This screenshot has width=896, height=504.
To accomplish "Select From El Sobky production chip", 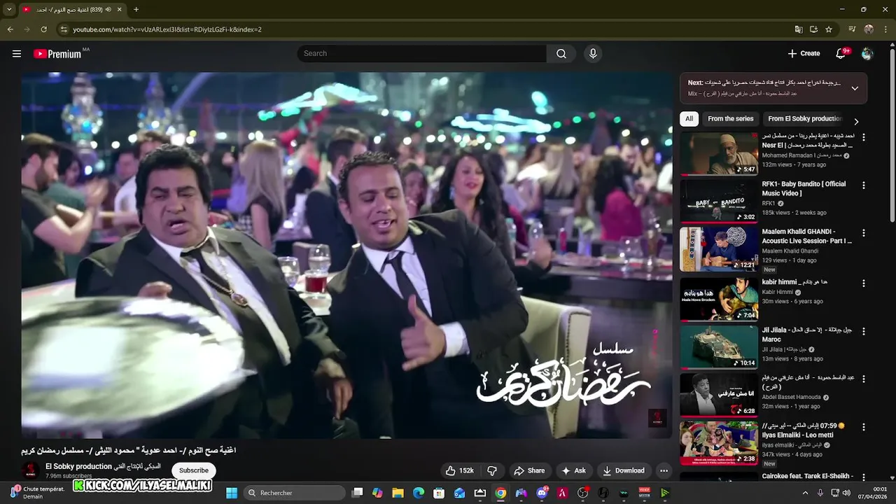I will (x=804, y=119).
